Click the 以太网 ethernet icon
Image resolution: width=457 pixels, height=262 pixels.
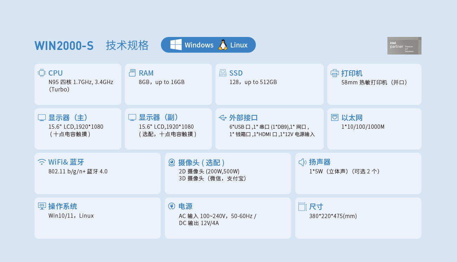(x=334, y=117)
